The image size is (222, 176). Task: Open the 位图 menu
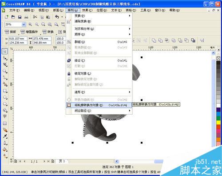pyautogui.click(x=102, y=10)
